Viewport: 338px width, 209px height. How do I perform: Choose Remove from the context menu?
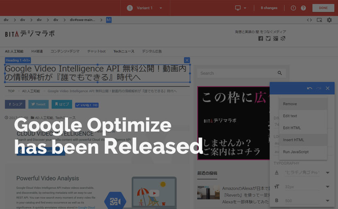pos(303,104)
